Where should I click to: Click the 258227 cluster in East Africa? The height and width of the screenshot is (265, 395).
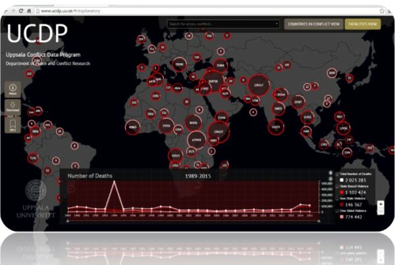click(x=219, y=132)
